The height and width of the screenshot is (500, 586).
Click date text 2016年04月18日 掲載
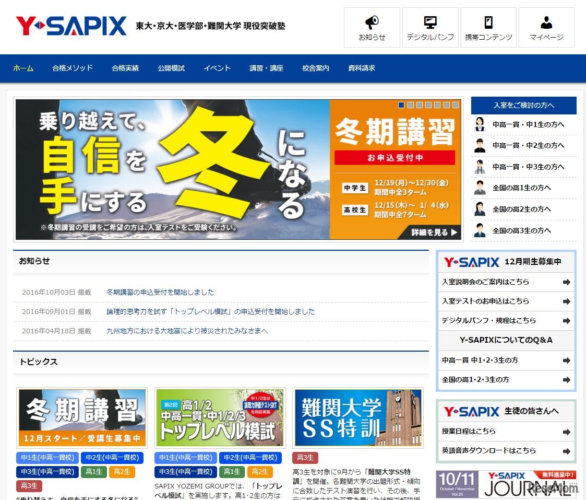[x=56, y=331]
